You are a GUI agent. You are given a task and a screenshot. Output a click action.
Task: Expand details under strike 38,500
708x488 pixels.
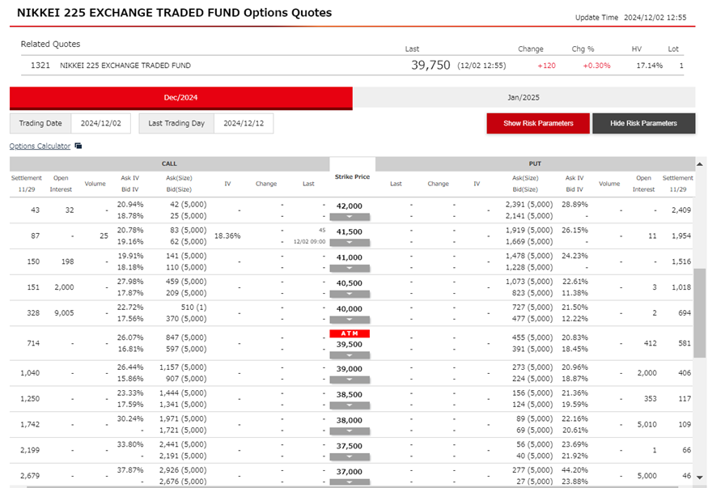[x=350, y=405]
